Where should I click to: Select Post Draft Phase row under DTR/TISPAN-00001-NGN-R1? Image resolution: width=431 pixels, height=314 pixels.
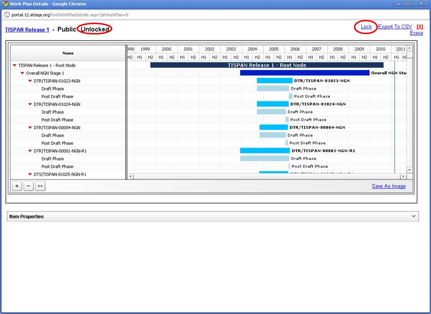coord(68,167)
